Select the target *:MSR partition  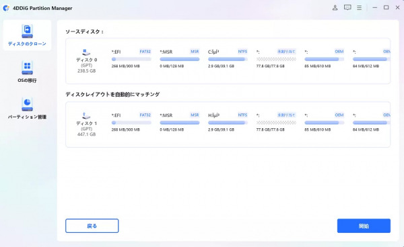point(180,122)
